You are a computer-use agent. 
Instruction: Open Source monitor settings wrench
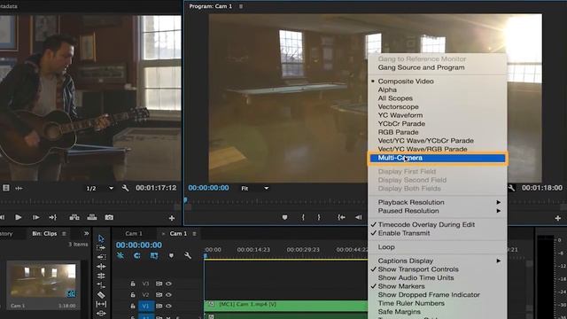(126, 188)
